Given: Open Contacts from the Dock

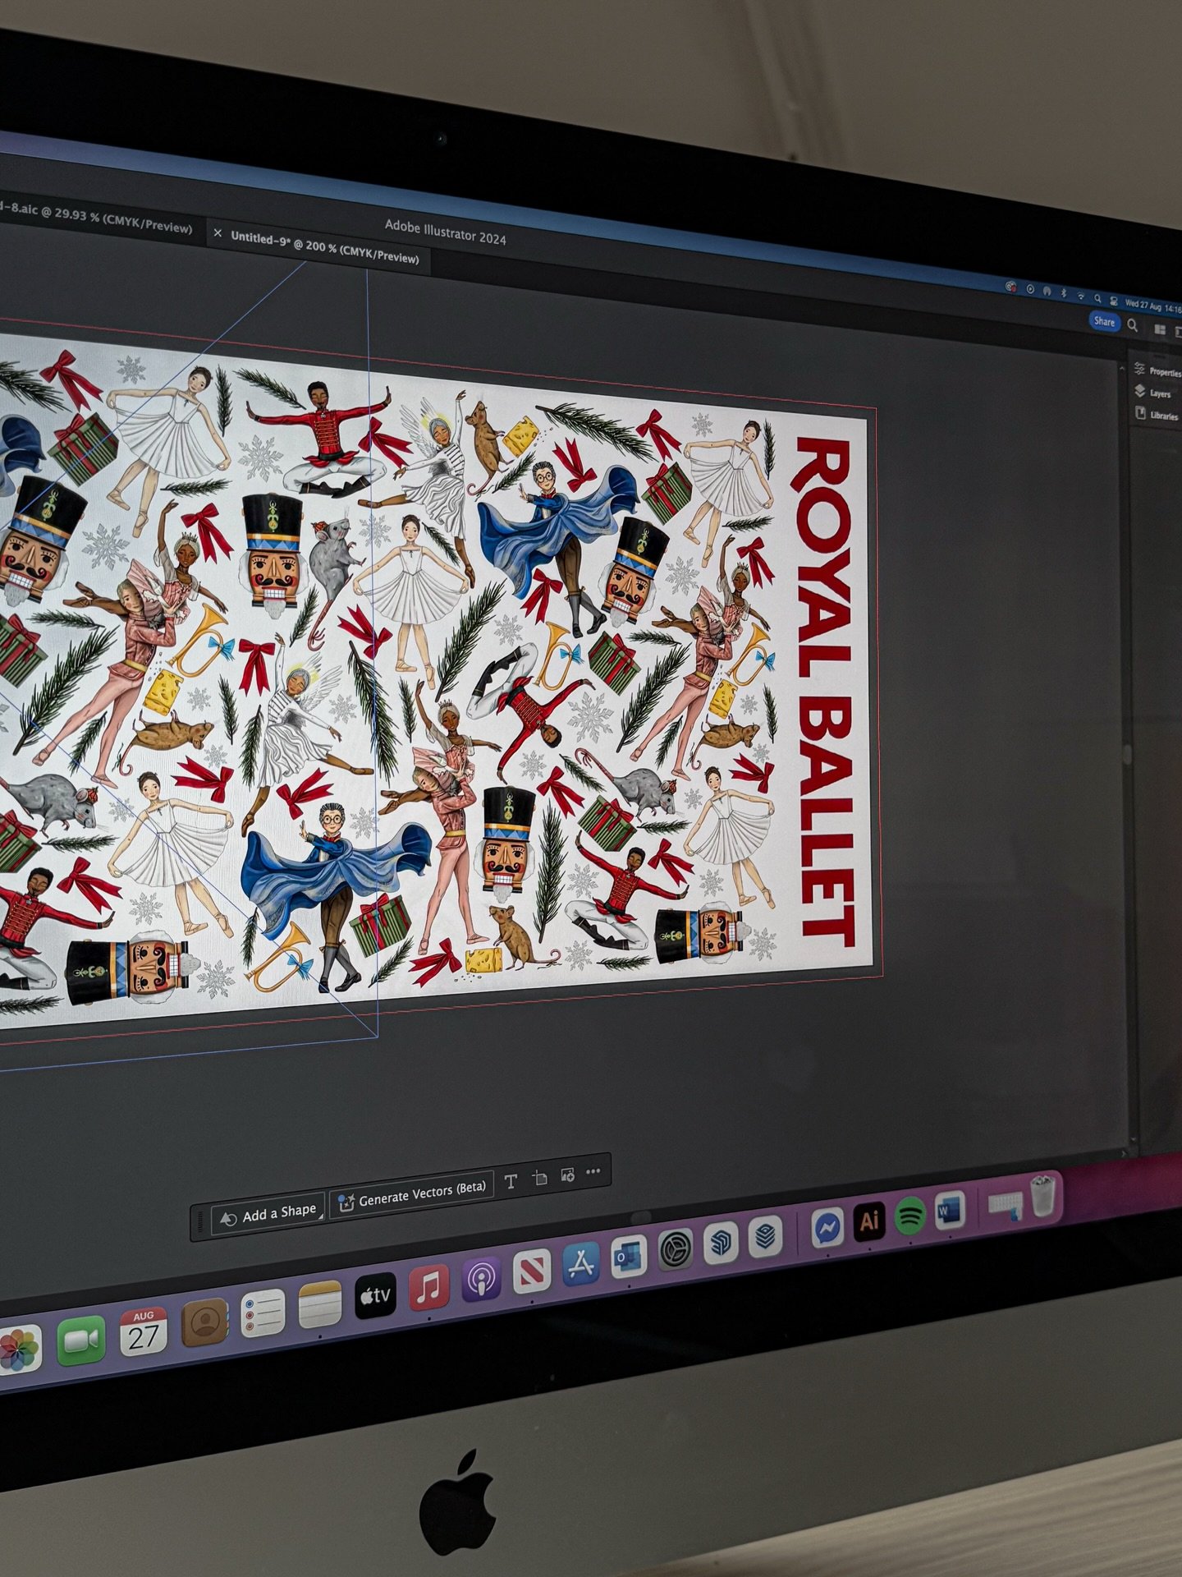Looking at the screenshot, I should coord(204,1322).
